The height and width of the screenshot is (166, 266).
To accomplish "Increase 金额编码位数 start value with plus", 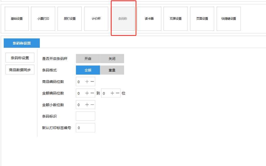I will (87, 93).
